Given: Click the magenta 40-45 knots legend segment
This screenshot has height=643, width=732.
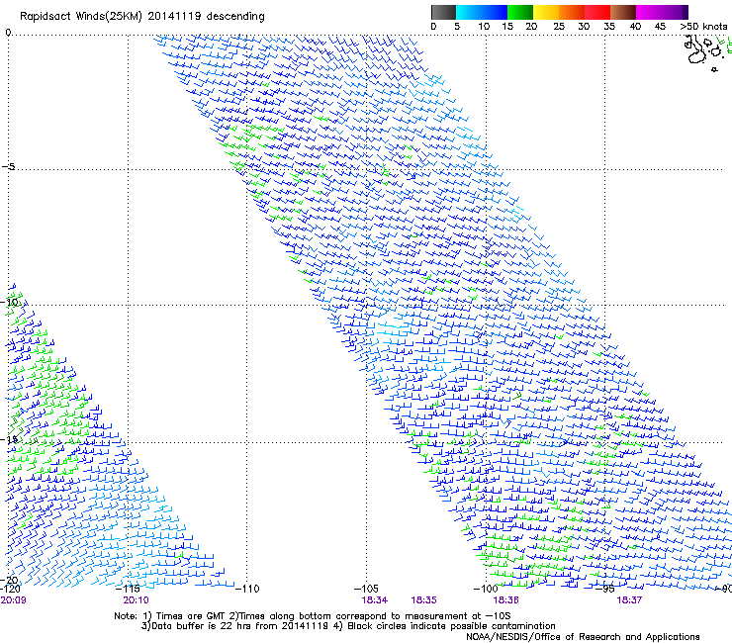Looking at the screenshot, I should coord(649,12).
